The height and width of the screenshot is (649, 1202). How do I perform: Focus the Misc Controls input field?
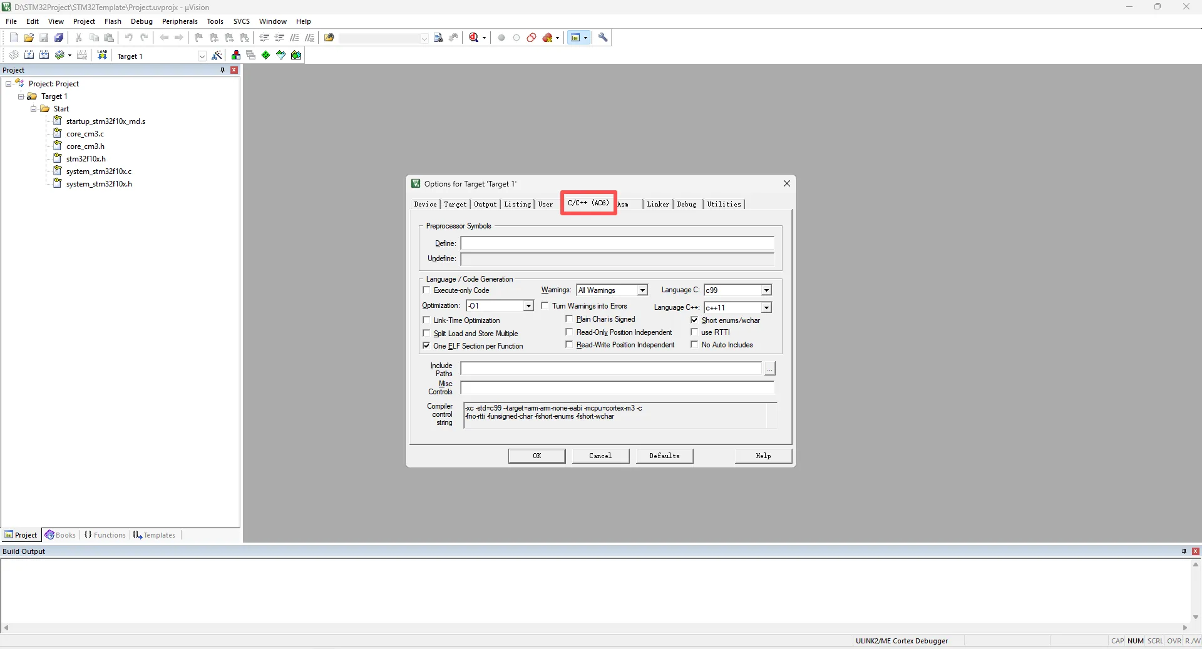(x=617, y=387)
